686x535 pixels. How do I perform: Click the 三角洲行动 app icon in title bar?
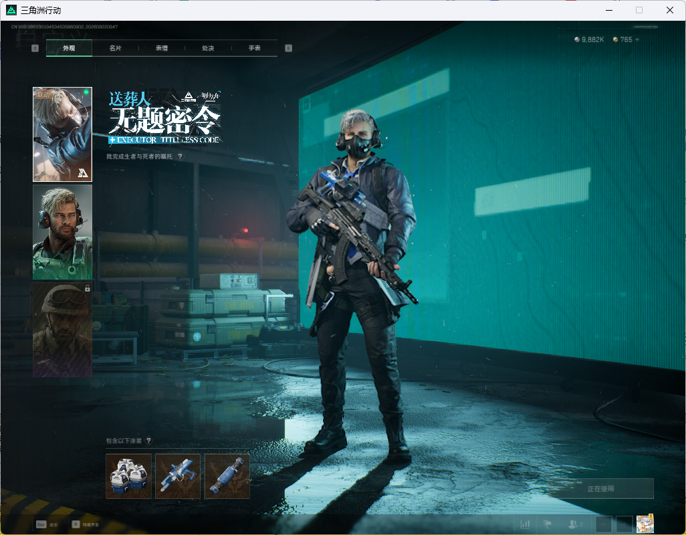(11, 9)
